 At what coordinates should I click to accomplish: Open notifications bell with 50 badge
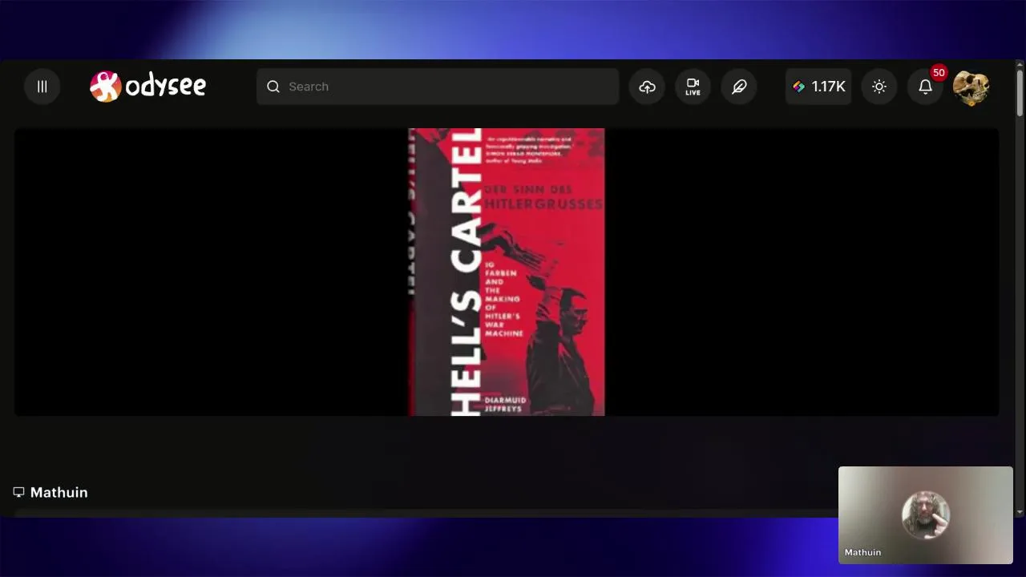[x=926, y=87]
